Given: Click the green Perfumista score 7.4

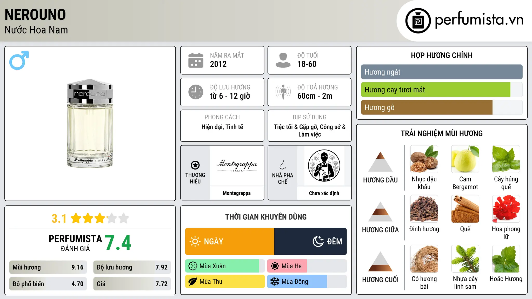Looking at the screenshot, I should (118, 243).
